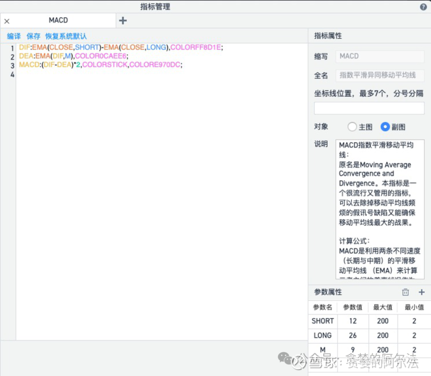Edit the SHORT parameter value 12
The height and width of the screenshot is (376, 431).
(353, 321)
